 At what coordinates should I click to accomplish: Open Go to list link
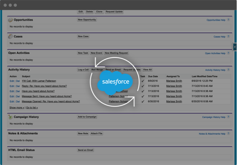click(x=32, y=108)
